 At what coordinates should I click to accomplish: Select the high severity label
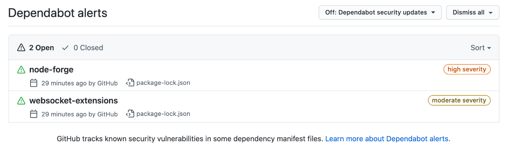(x=467, y=69)
